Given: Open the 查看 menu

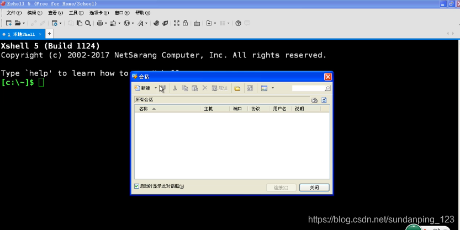Looking at the screenshot, I should pos(55,13).
